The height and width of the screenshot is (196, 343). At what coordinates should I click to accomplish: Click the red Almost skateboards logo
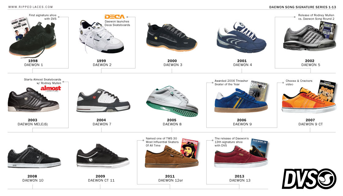click(51, 89)
